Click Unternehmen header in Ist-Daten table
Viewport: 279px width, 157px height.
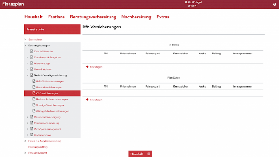(128, 54)
